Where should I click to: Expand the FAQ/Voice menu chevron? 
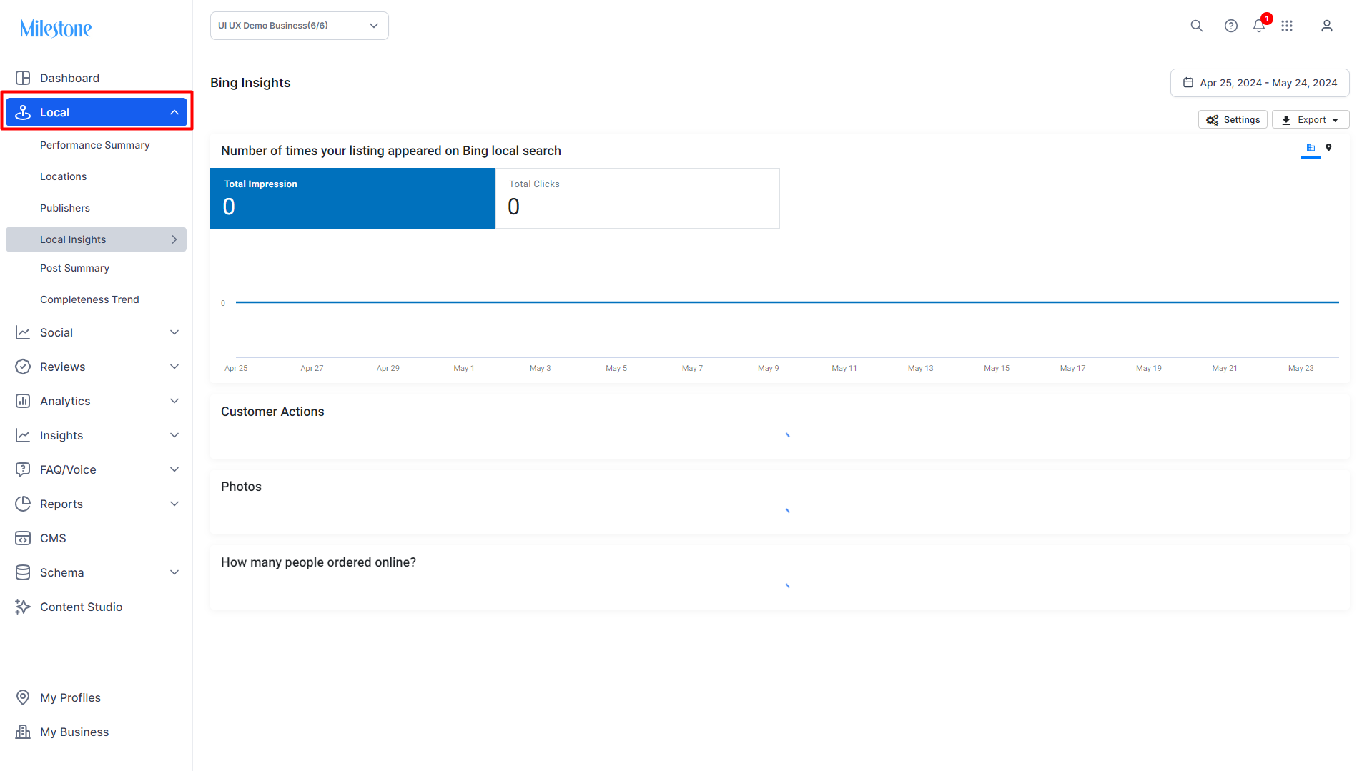(174, 469)
